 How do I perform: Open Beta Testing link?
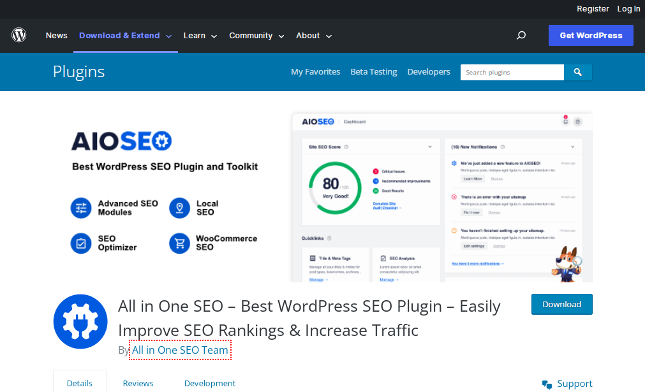[373, 72]
